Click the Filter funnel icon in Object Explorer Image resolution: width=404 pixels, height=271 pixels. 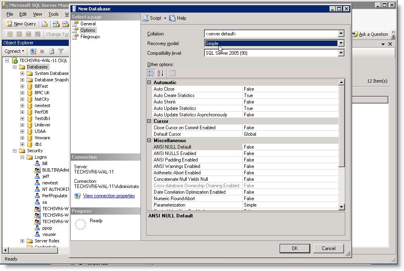pyautogui.click(x=61, y=51)
